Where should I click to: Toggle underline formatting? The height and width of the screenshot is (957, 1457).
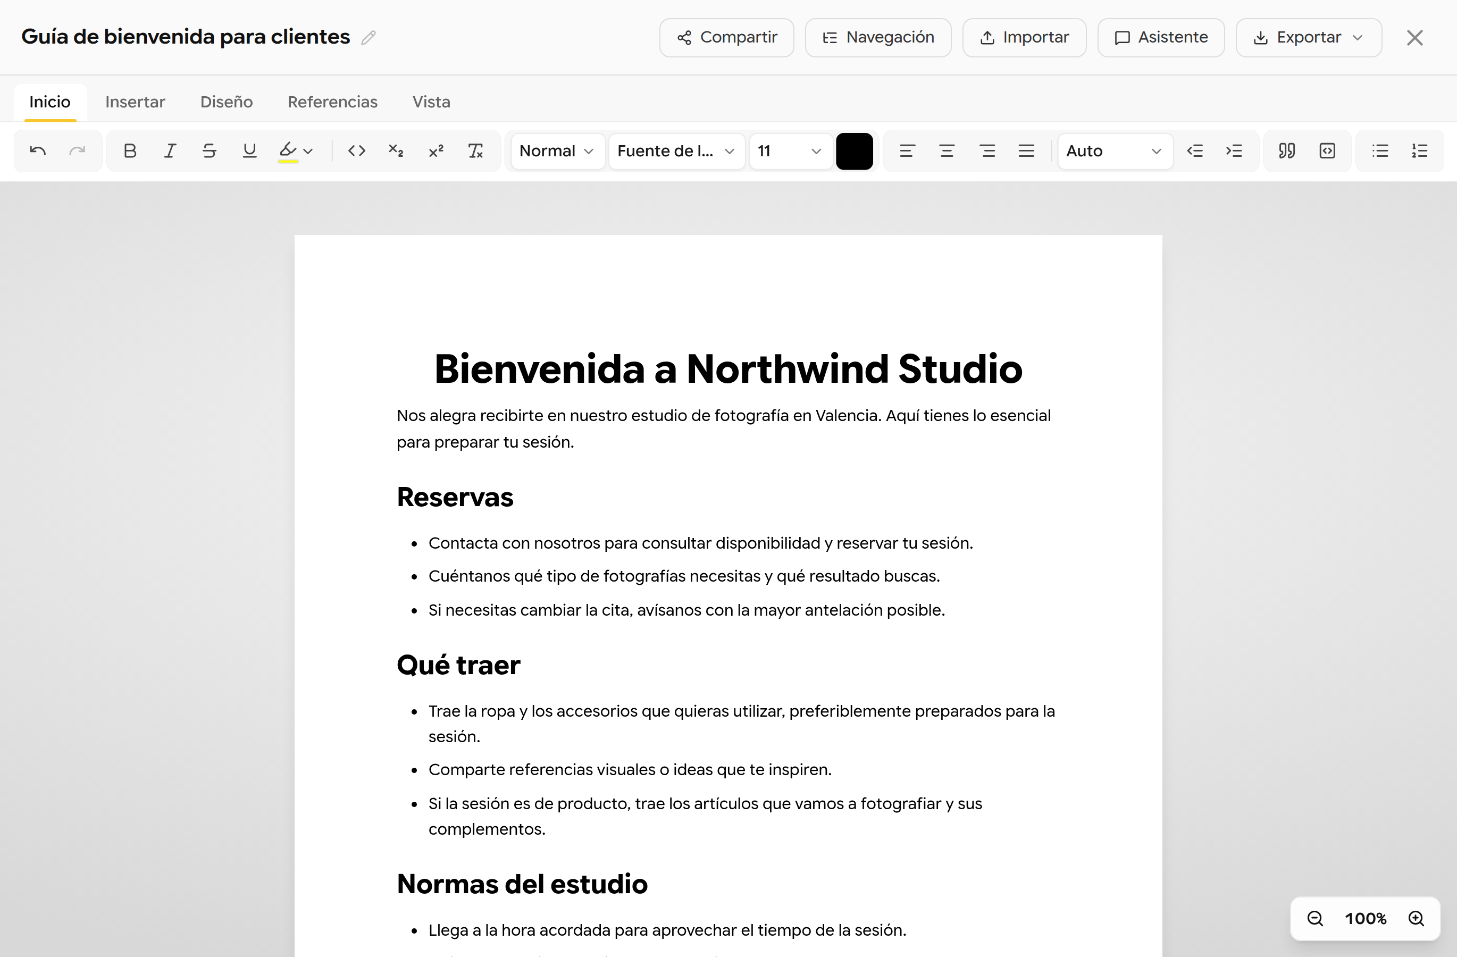tap(249, 150)
